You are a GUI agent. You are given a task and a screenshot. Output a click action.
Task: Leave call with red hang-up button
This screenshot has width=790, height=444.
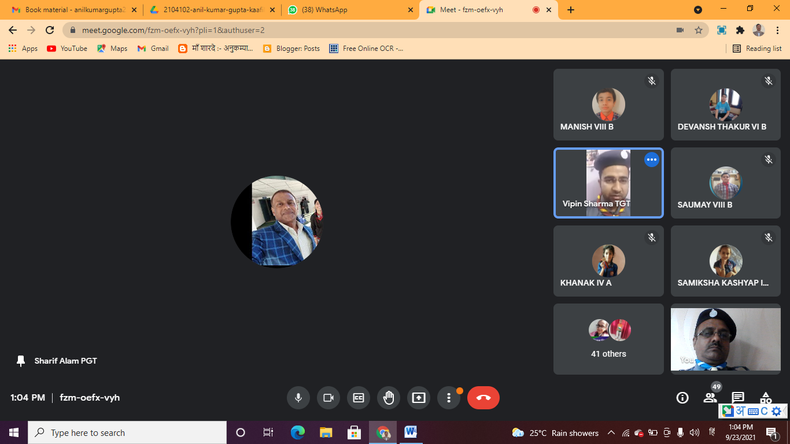483,398
